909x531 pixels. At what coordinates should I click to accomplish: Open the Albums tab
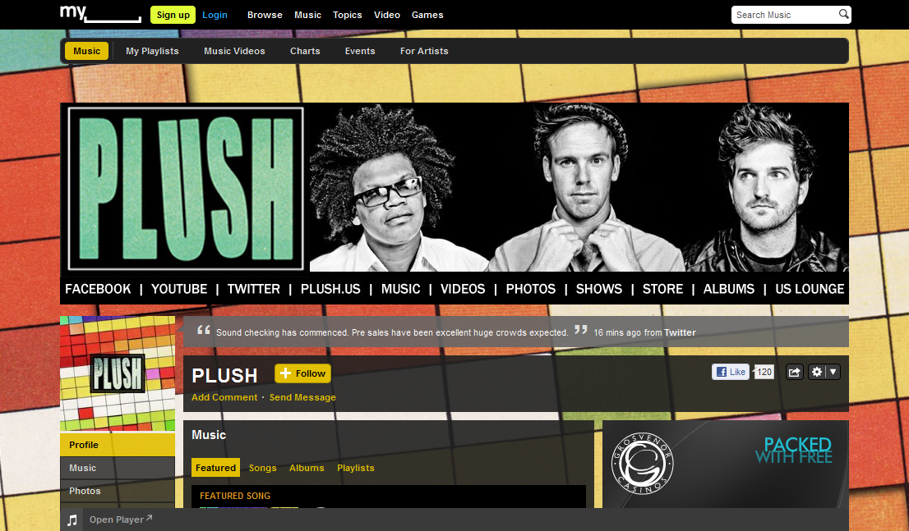point(307,468)
